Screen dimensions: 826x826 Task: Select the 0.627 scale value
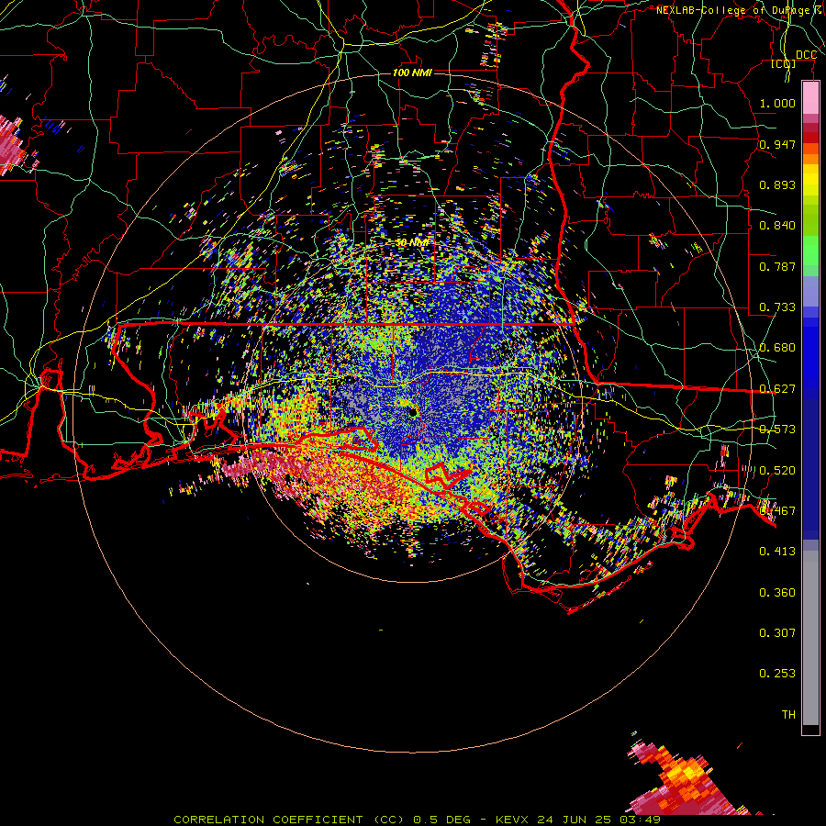coord(777,389)
